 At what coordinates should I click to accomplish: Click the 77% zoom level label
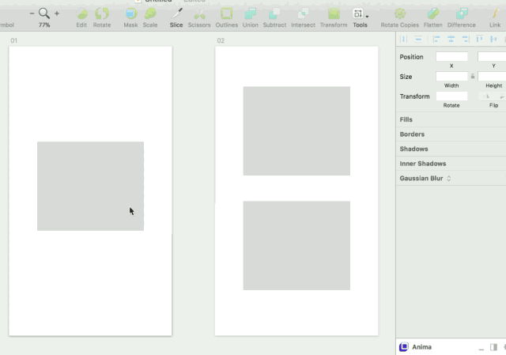pos(44,25)
